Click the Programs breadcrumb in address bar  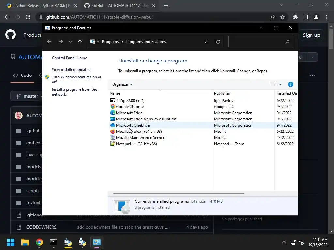pyautogui.click(x=110, y=42)
